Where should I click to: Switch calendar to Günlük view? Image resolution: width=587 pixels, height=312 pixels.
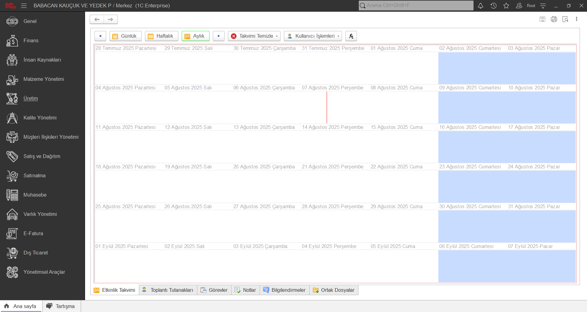(125, 36)
